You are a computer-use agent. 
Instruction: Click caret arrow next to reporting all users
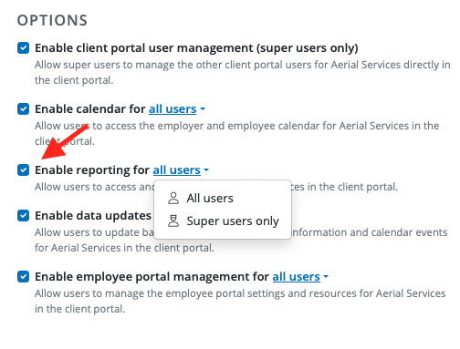(206, 169)
